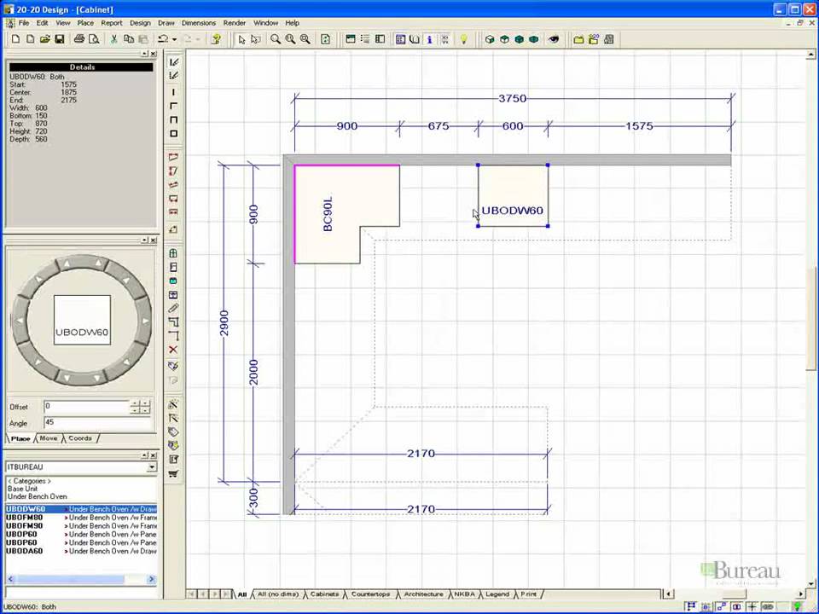Click the solid green cube render icon
The image size is (819, 614).
click(520, 39)
